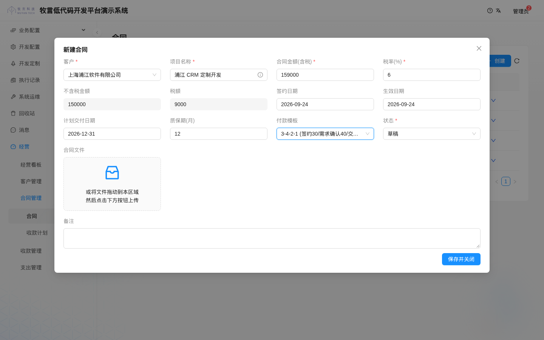Screen dimensions: 544x340
Task: Collapse the sidebar with the arrow toggle
Action: 97,32
